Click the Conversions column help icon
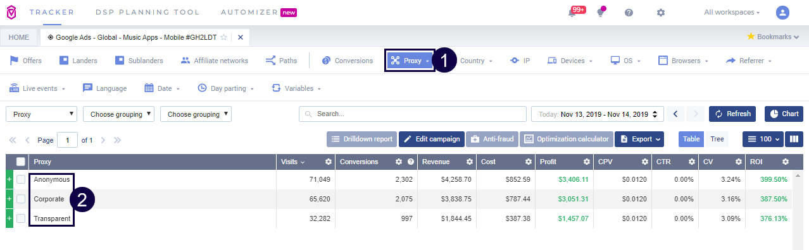 click(x=411, y=162)
